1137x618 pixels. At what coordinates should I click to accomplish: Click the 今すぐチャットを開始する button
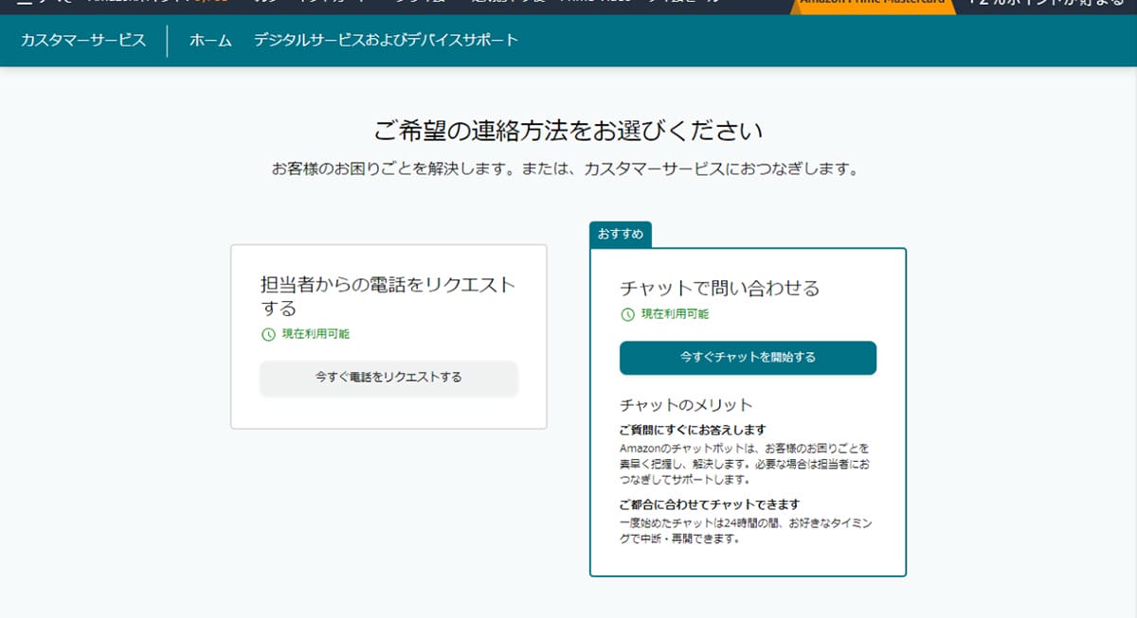coord(748,359)
